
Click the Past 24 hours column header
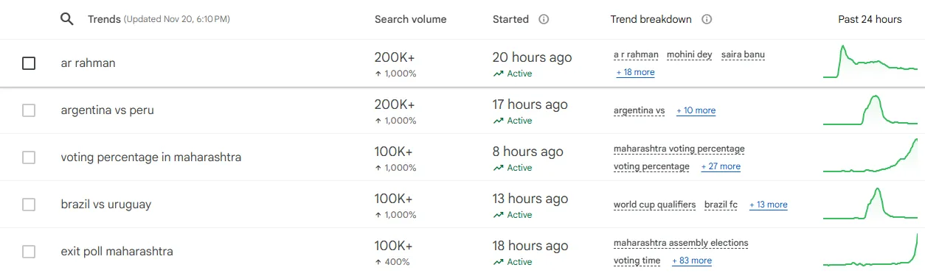(870, 20)
